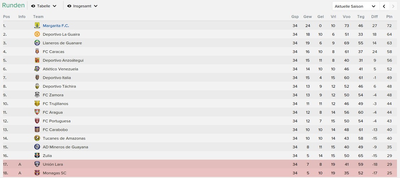This screenshot has height=178, width=400.
Task: Click the FC Caracas club crest
Action: (x=37, y=51)
